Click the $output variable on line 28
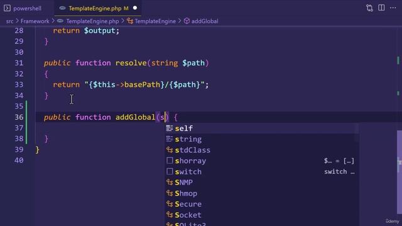 pos(99,31)
